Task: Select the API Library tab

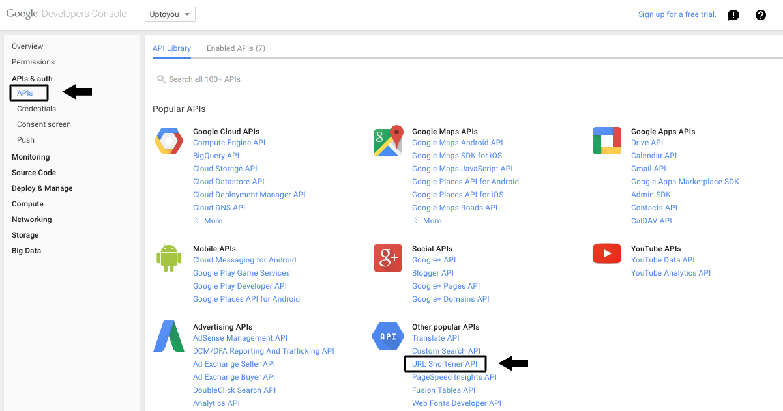Action: (172, 48)
